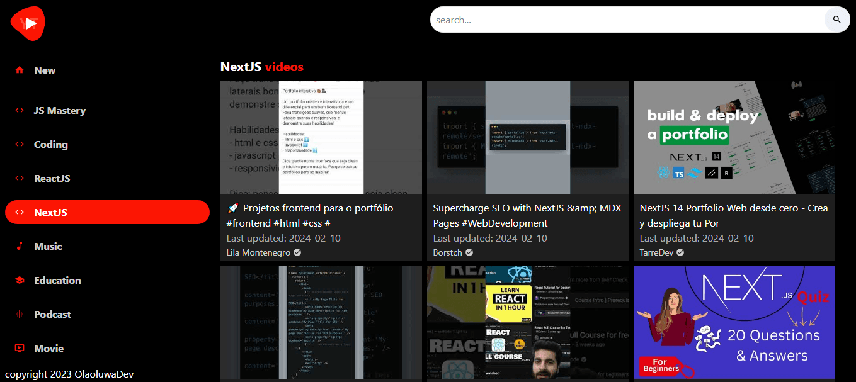
Task: Click the home icon beside New
Action: 20,70
